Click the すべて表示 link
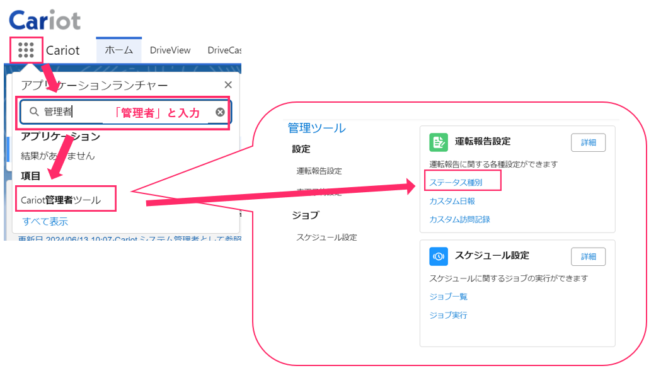The image size is (656, 373). pyautogui.click(x=45, y=222)
